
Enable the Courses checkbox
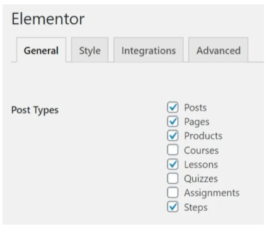pyautogui.click(x=173, y=150)
